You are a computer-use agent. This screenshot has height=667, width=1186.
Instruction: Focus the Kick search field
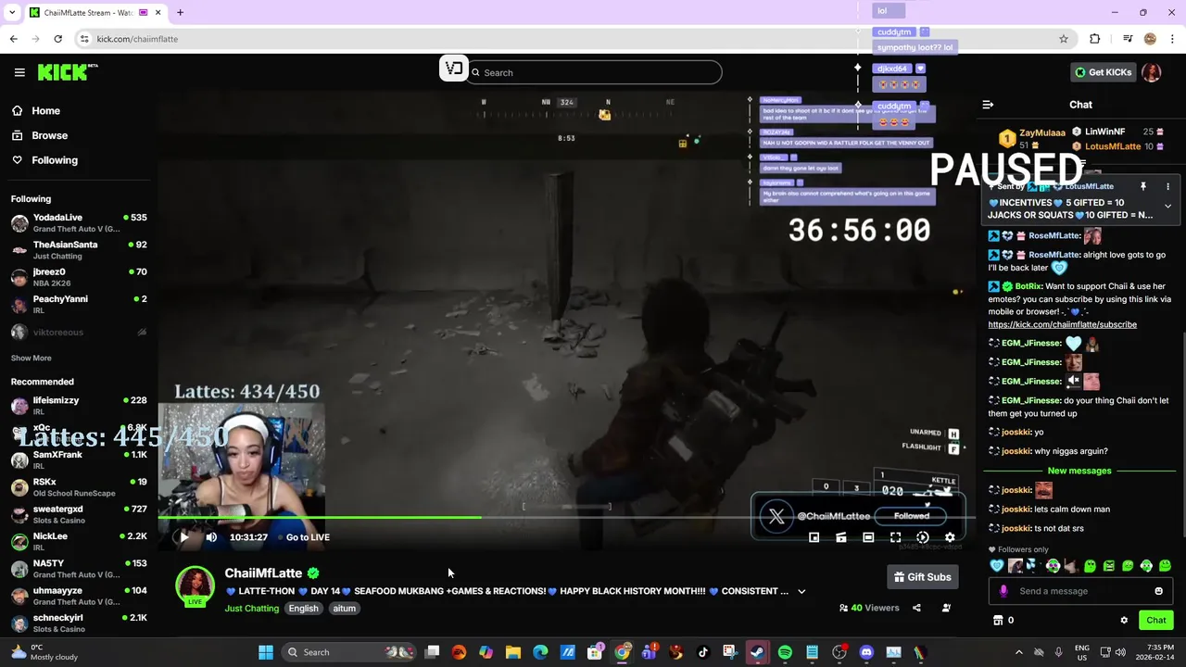coord(594,72)
